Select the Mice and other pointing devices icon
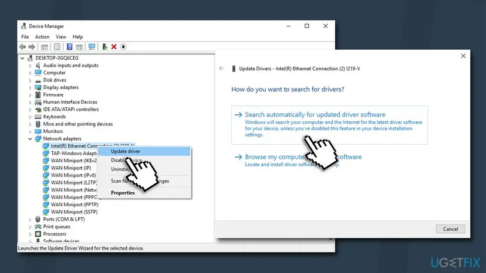Screen dimensions: 486x273 coord(38,124)
